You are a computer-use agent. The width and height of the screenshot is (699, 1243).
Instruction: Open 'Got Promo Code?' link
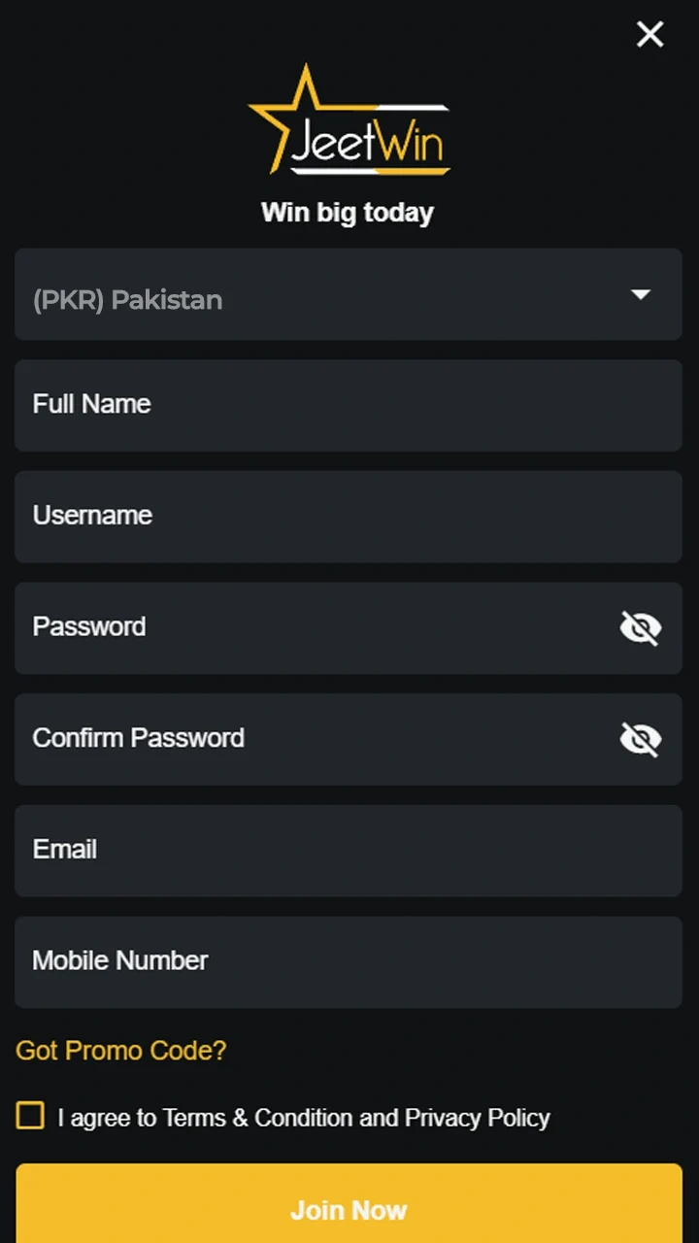tap(120, 1050)
